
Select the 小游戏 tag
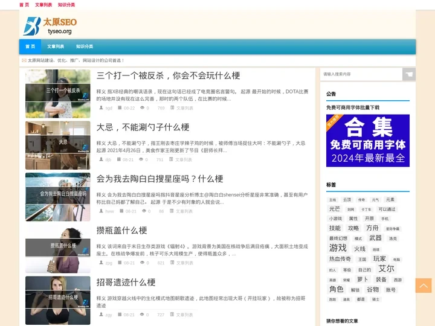[x=335, y=219]
